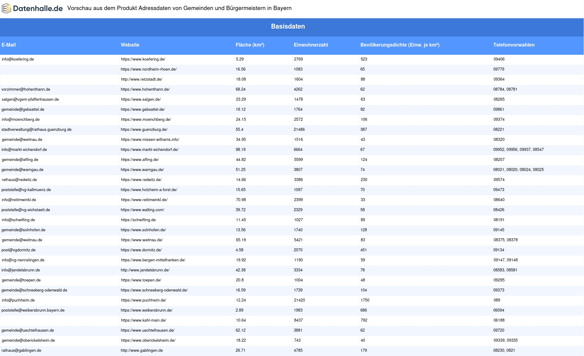Select telephone codes 09339, 09335
This screenshot has width=584, height=356.
click(x=505, y=340)
